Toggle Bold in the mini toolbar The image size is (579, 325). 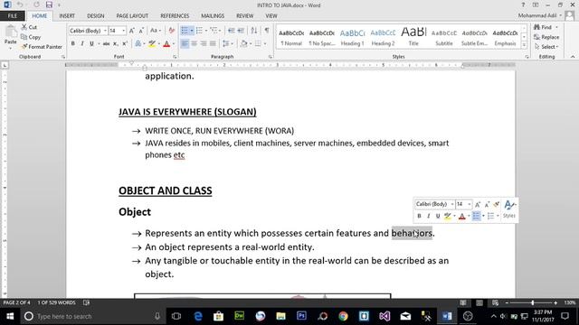(x=419, y=216)
